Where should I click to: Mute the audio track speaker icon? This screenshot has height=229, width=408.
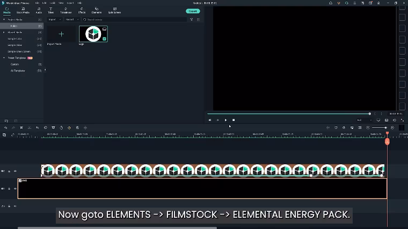pyautogui.click(x=15, y=206)
